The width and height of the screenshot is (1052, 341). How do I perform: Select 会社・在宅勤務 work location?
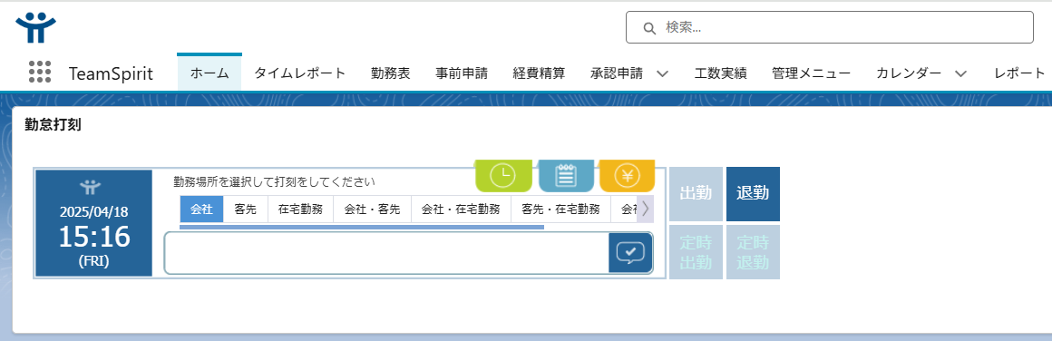coord(461,209)
